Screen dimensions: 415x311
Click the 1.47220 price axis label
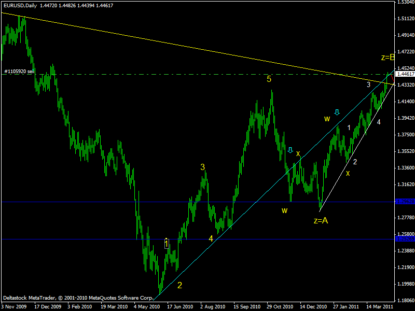[406, 51]
